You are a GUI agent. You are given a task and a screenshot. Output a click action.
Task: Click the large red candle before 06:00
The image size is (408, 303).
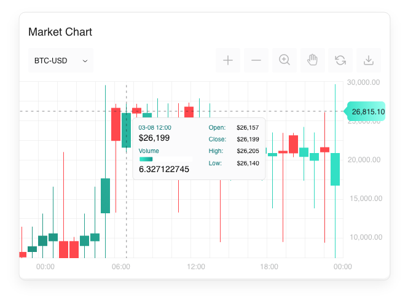(116, 124)
